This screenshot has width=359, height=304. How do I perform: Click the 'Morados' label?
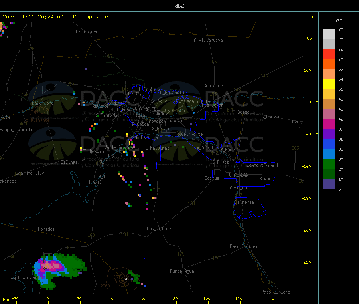47,229
